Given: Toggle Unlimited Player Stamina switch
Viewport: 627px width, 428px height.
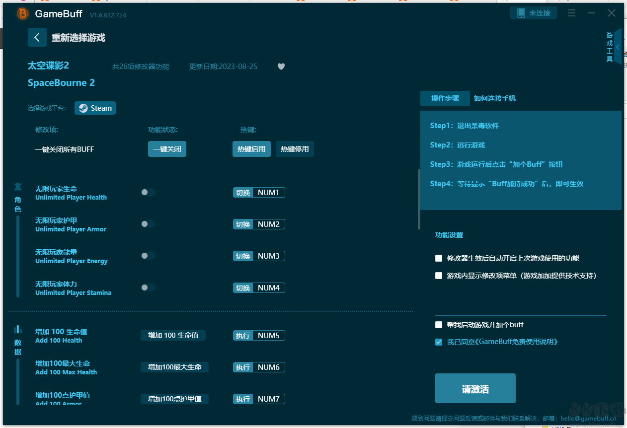Looking at the screenshot, I should click(148, 287).
